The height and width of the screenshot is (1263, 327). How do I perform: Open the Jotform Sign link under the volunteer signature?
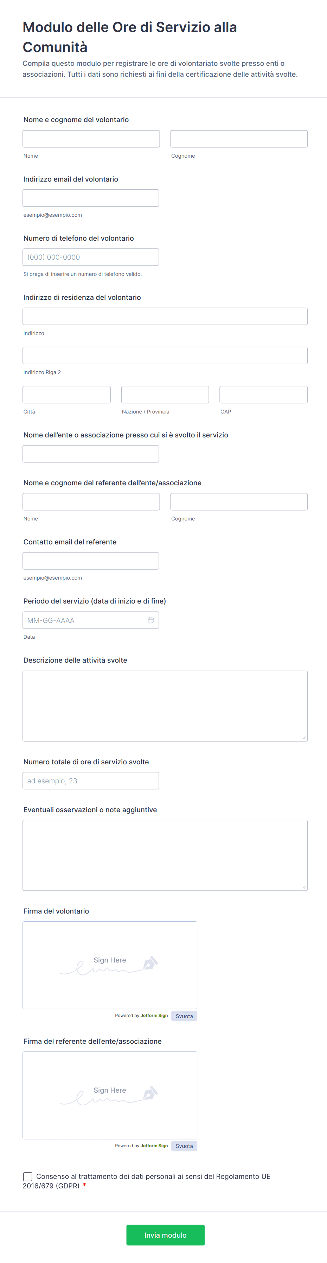coord(154,1015)
